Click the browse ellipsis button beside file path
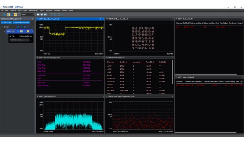The height and width of the screenshot is (142, 244). pyautogui.click(x=31, y=40)
